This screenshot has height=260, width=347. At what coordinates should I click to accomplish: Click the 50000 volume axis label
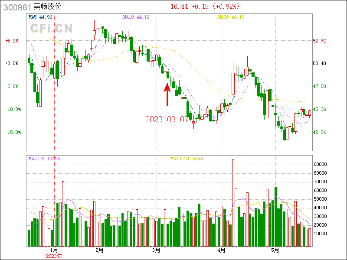pos(321,199)
